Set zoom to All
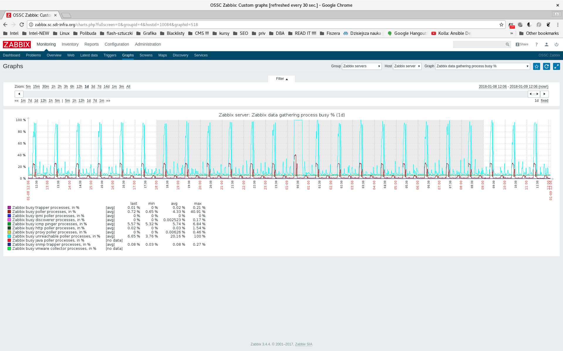 [x=128, y=87]
